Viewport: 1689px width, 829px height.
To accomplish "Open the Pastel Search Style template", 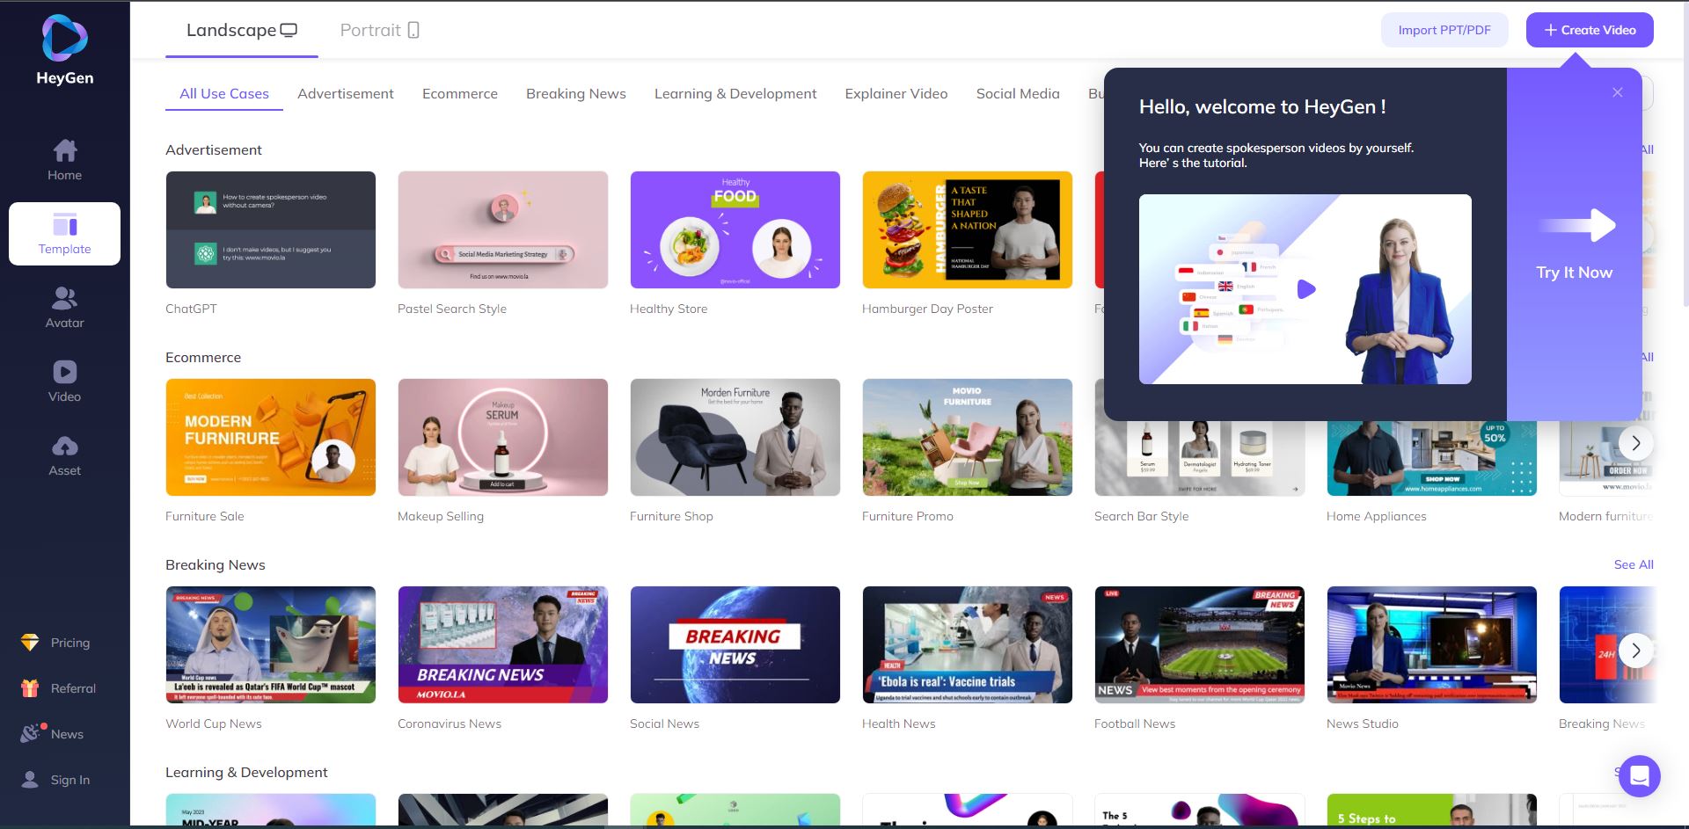I will (x=503, y=229).
